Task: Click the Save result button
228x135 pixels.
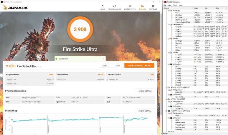Action: click(x=117, y=66)
